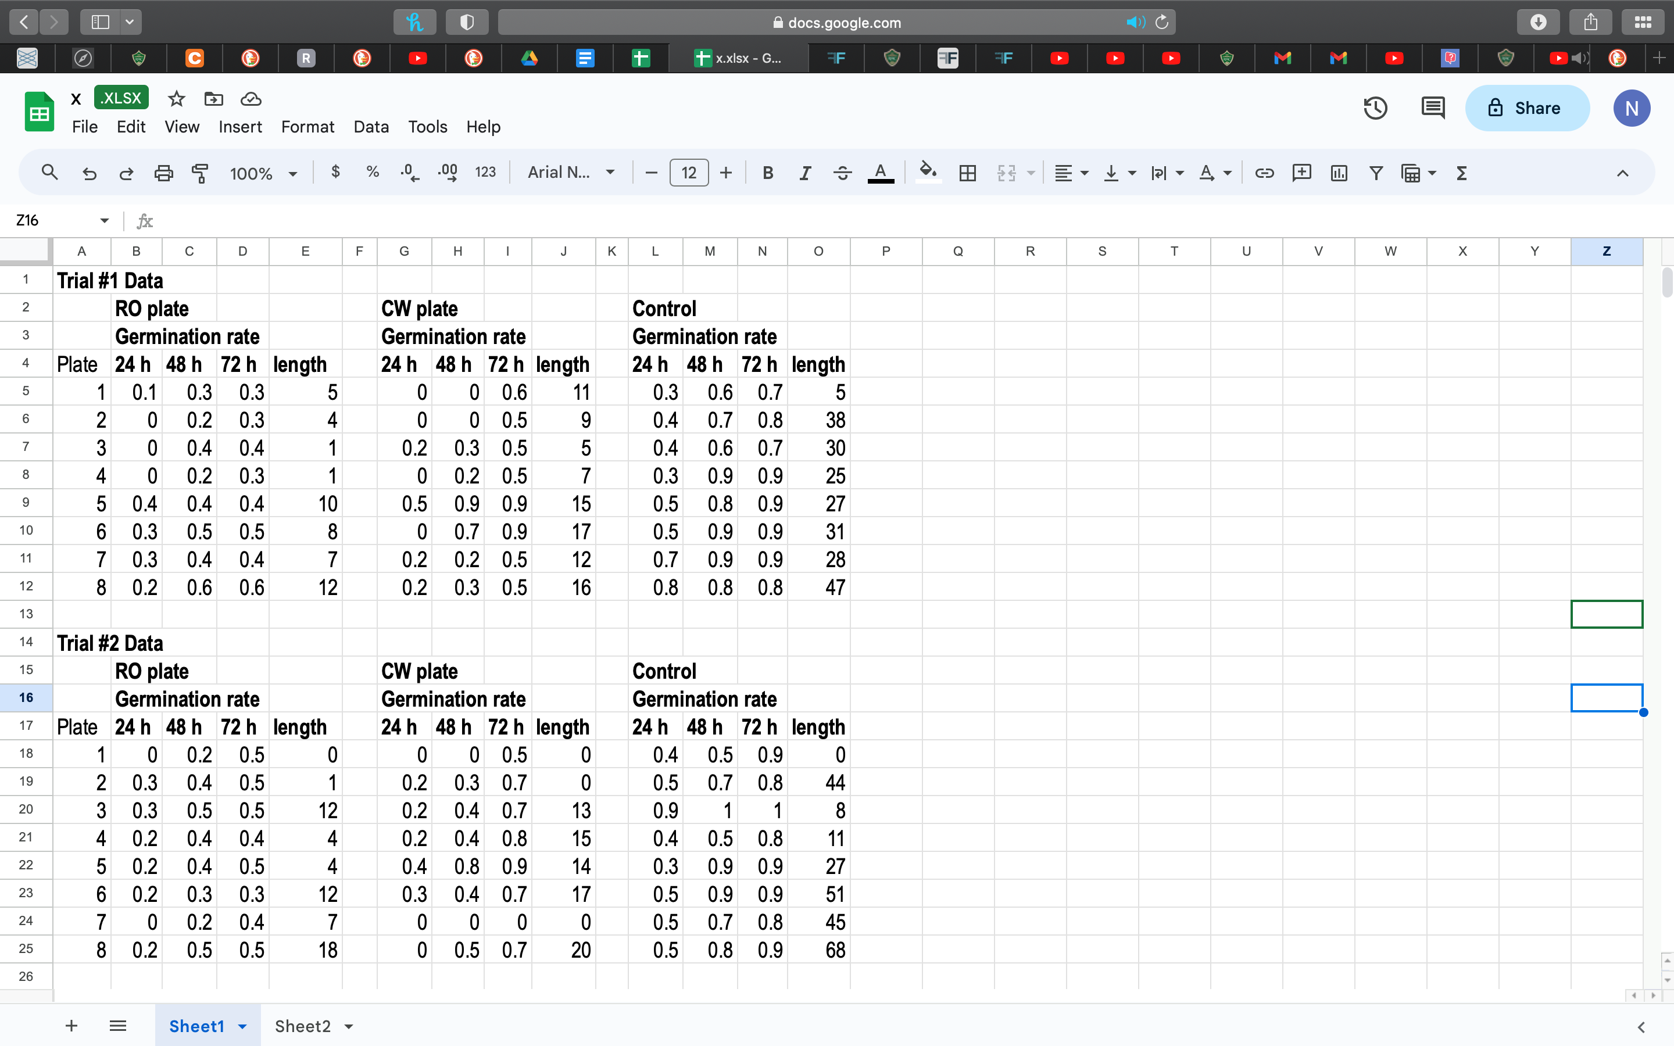Viewport: 1674px width, 1046px height.
Task: Open the comments panel icon
Action: coord(1433,108)
